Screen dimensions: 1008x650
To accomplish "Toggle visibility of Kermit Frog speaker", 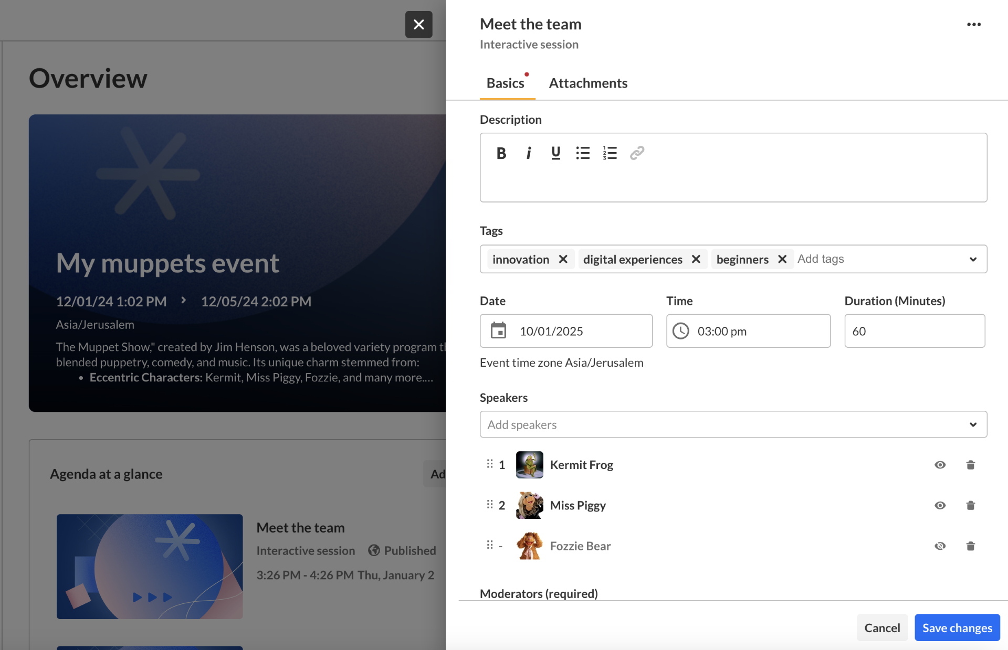I will pos(940,465).
